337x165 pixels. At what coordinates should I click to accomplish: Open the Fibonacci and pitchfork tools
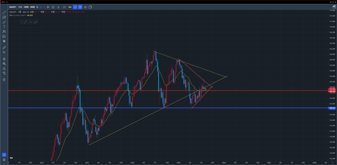coord(4,17)
